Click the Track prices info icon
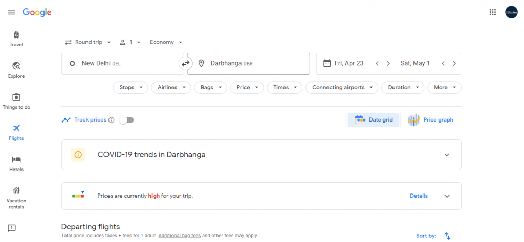This screenshot has width=524, height=242. pyautogui.click(x=112, y=120)
